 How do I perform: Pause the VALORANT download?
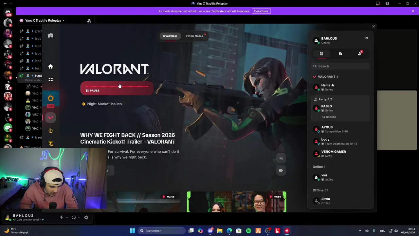tap(93, 91)
